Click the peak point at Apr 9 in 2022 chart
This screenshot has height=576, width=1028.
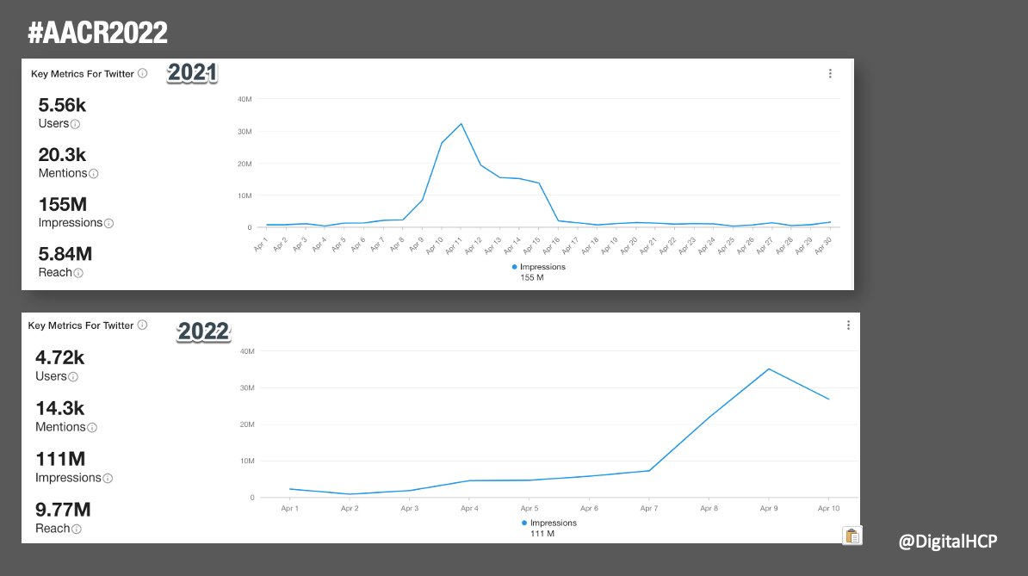click(769, 369)
